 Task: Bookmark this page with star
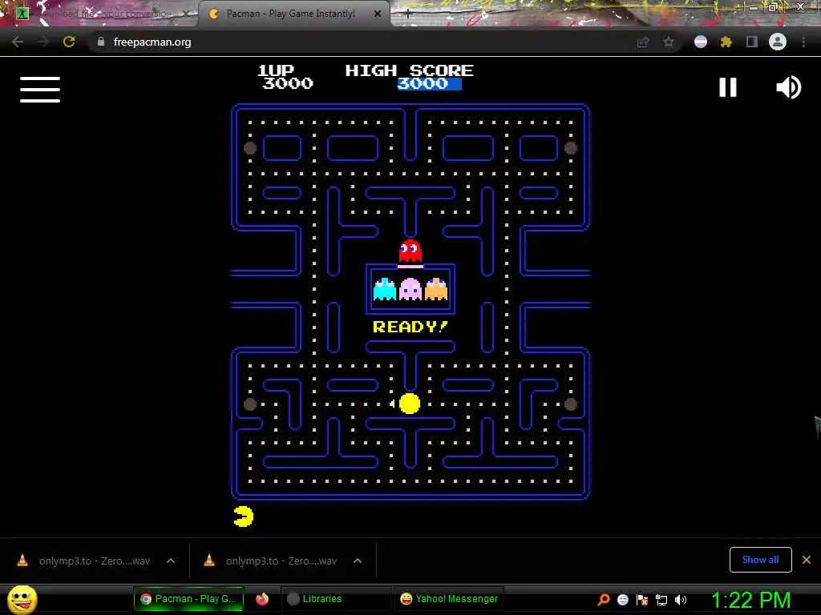point(669,42)
